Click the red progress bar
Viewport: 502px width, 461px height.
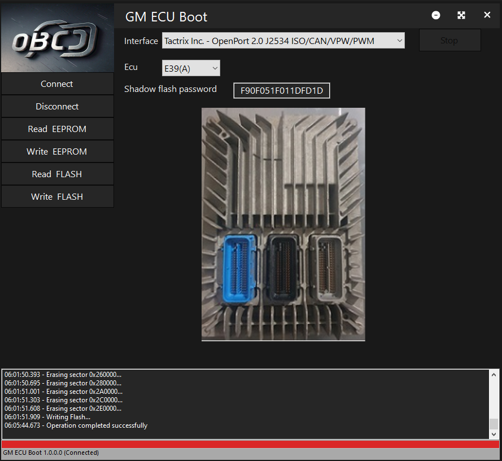pos(250,444)
